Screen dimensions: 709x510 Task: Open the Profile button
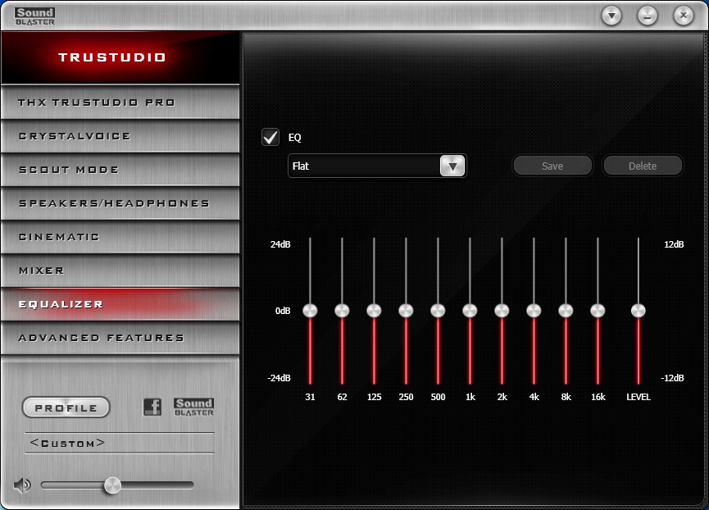[x=66, y=408]
